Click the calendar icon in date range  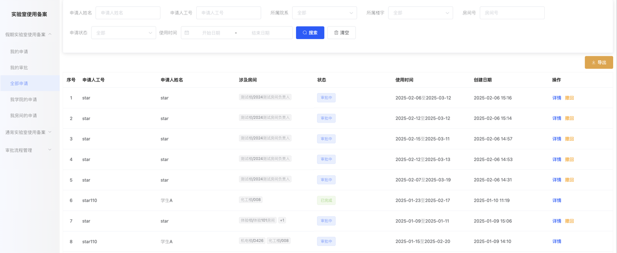(187, 33)
